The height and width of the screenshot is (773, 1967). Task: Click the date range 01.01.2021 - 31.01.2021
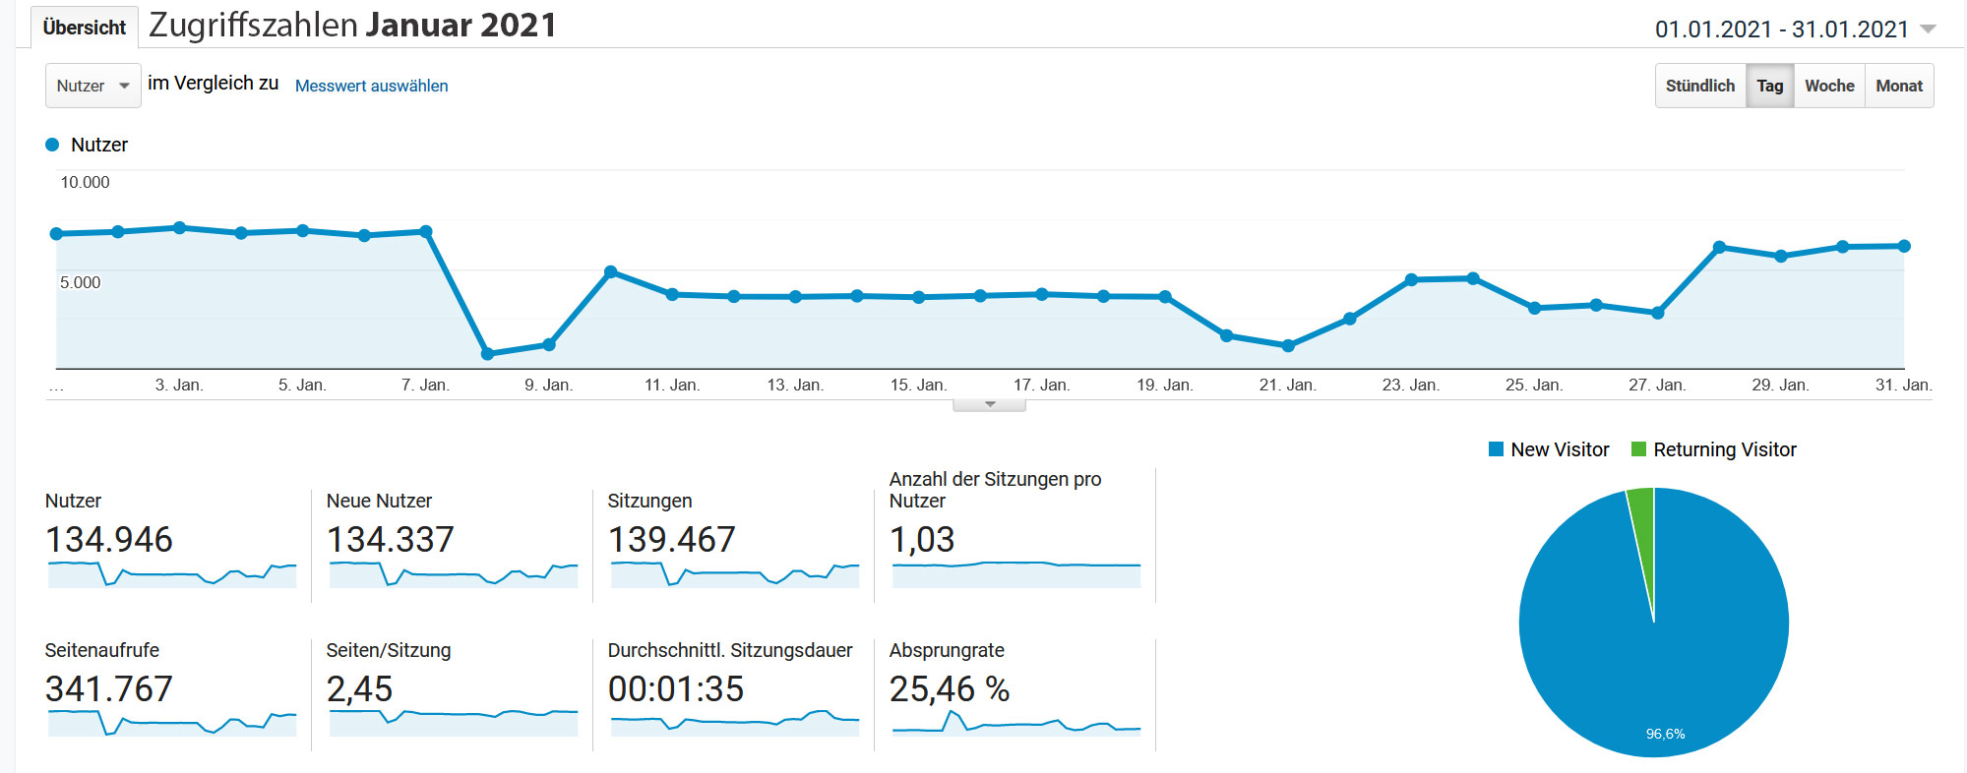pyautogui.click(x=1781, y=30)
